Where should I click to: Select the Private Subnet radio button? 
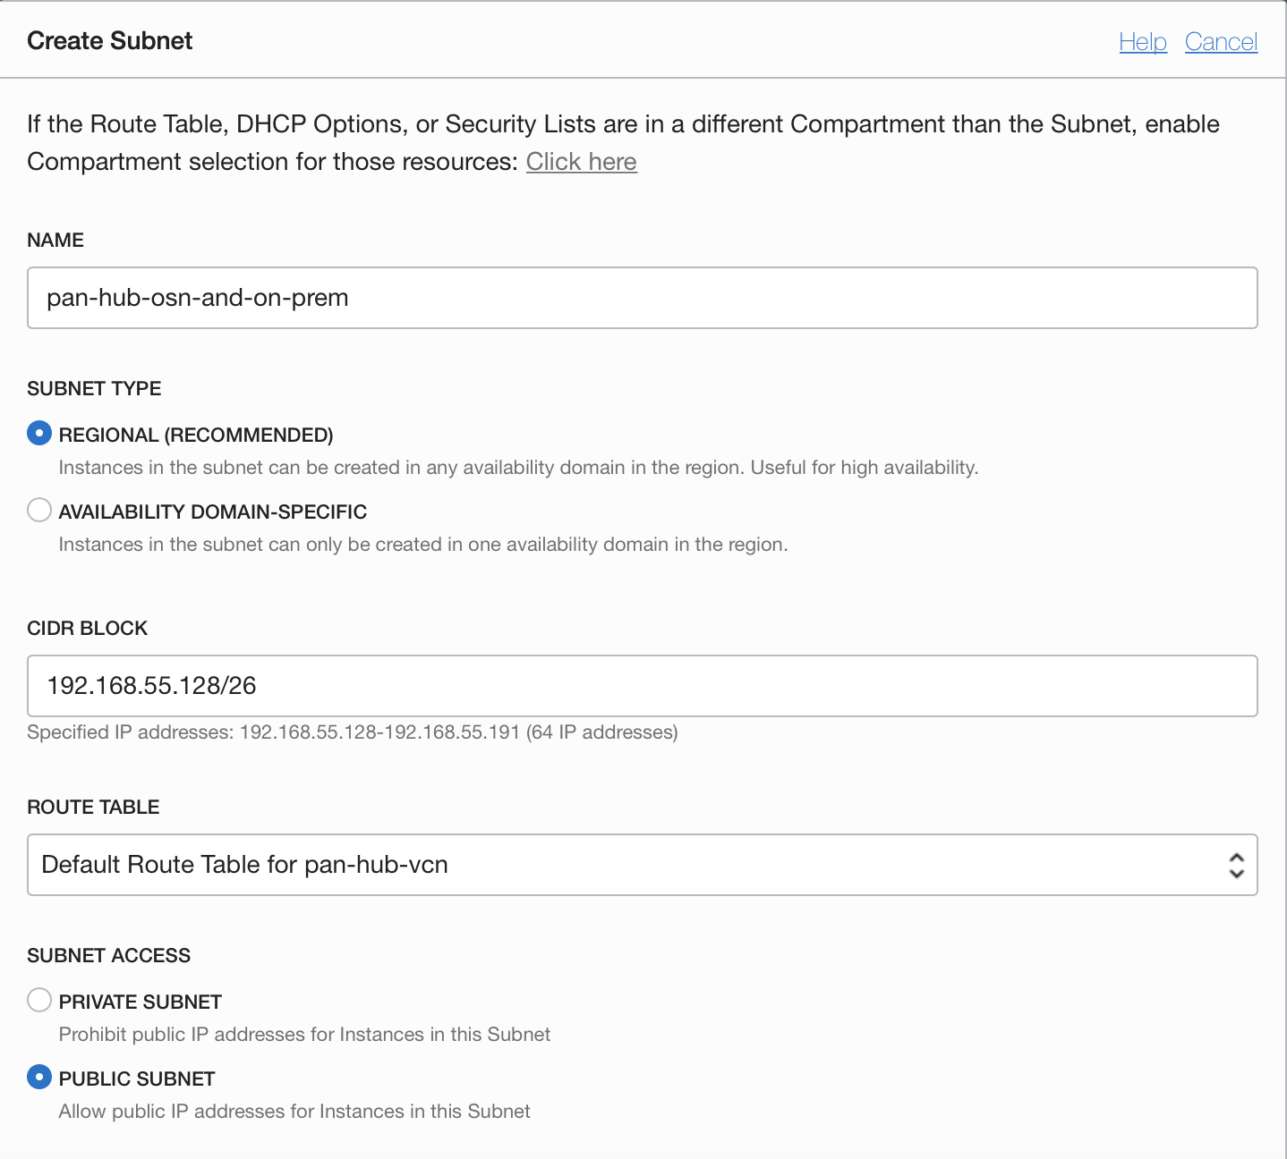[x=39, y=1000]
